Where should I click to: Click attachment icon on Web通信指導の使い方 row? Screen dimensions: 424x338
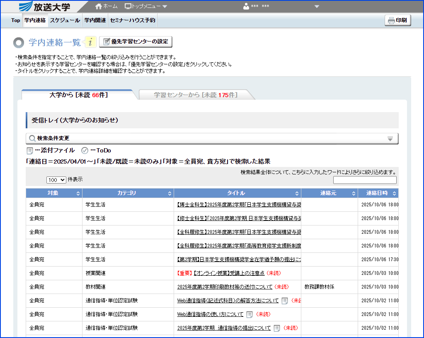249,314
